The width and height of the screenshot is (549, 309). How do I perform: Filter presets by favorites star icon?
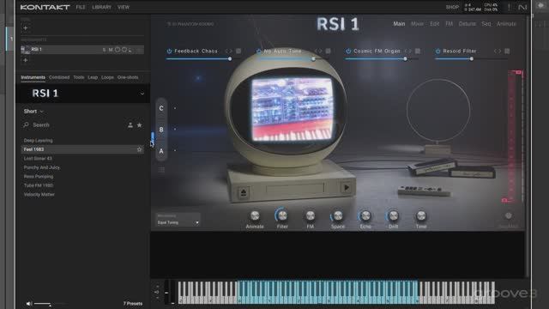139,125
